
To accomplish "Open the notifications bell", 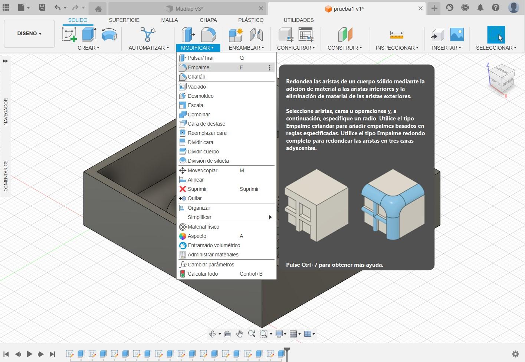I will click(x=480, y=7).
